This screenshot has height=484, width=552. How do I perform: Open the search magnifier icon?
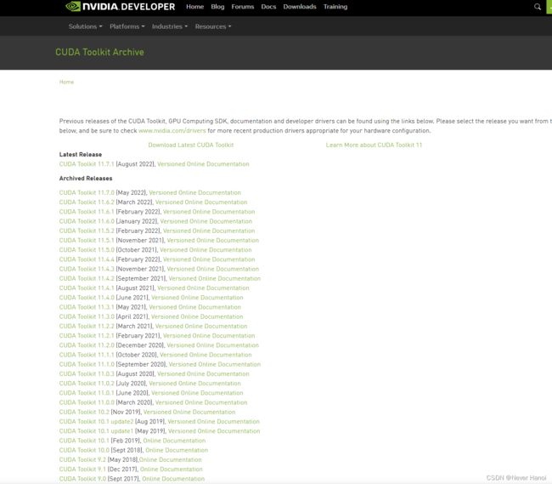coord(538,7)
